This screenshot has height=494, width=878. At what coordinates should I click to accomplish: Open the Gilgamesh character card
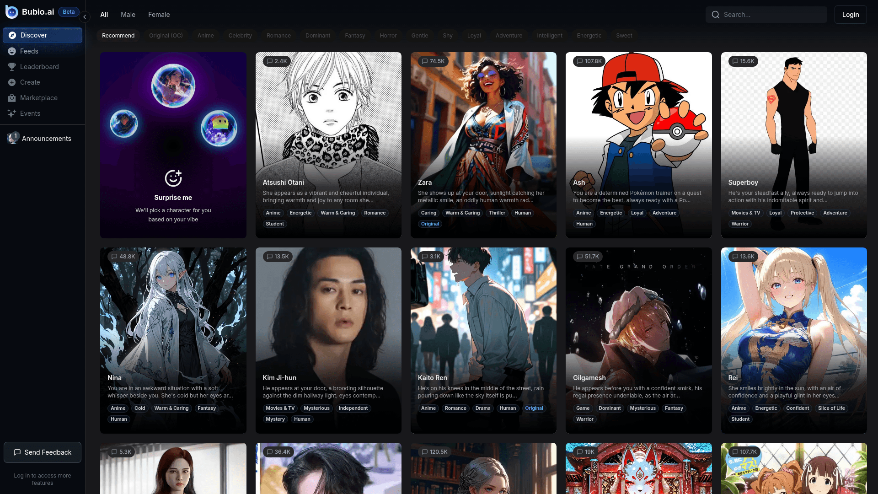(x=638, y=329)
